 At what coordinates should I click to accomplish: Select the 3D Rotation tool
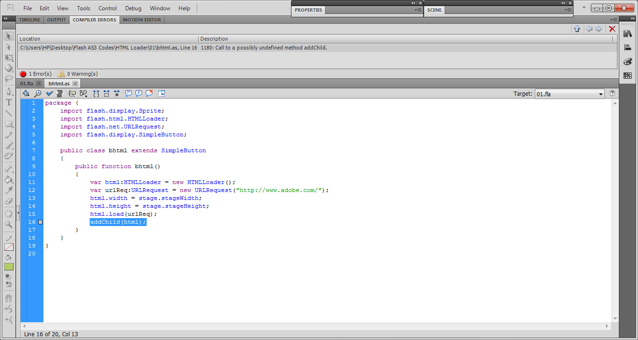8,68
